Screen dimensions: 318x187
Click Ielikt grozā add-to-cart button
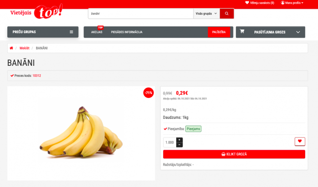(x=234, y=154)
